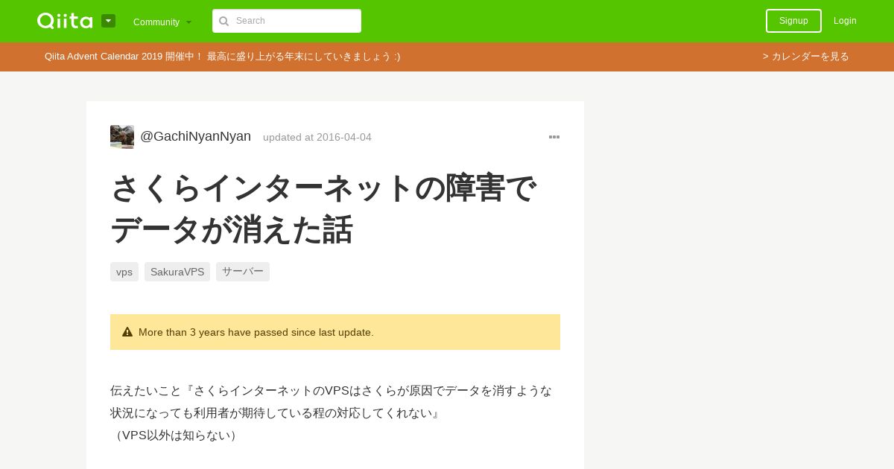Click the warning triangle icon in notice
The height and width of the screenshot is (469, 894).
127,332
